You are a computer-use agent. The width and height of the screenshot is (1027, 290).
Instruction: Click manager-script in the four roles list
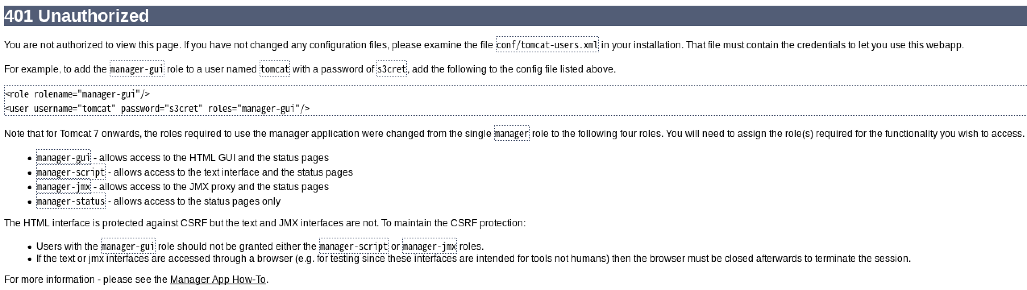(x=71, y=172)
